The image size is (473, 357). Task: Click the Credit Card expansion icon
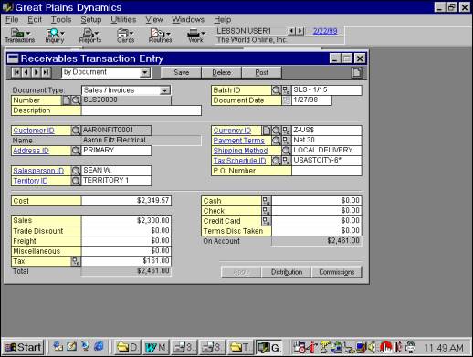pos(267,221)
